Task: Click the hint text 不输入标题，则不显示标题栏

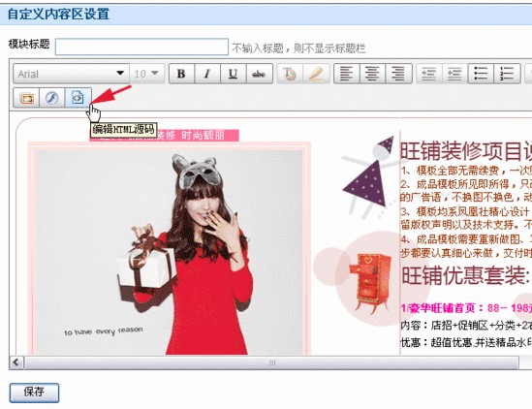Action: (298, 48)
